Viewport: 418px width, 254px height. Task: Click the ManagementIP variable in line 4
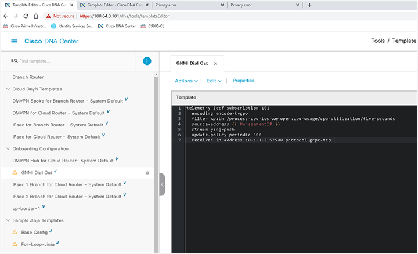pyautogui.click(x=256, y=124)
